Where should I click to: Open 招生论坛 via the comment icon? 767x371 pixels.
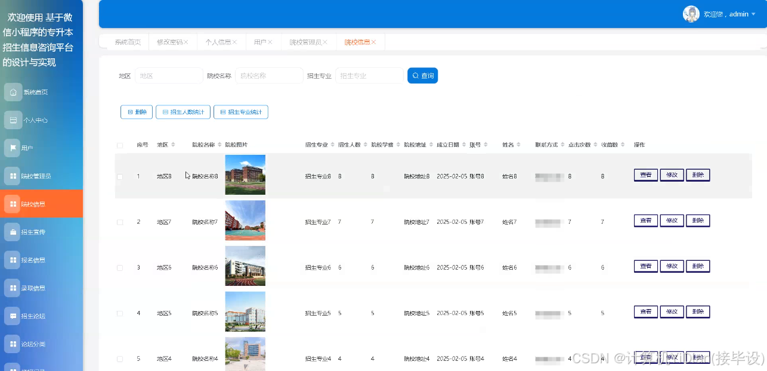click(x=13, y=316)
